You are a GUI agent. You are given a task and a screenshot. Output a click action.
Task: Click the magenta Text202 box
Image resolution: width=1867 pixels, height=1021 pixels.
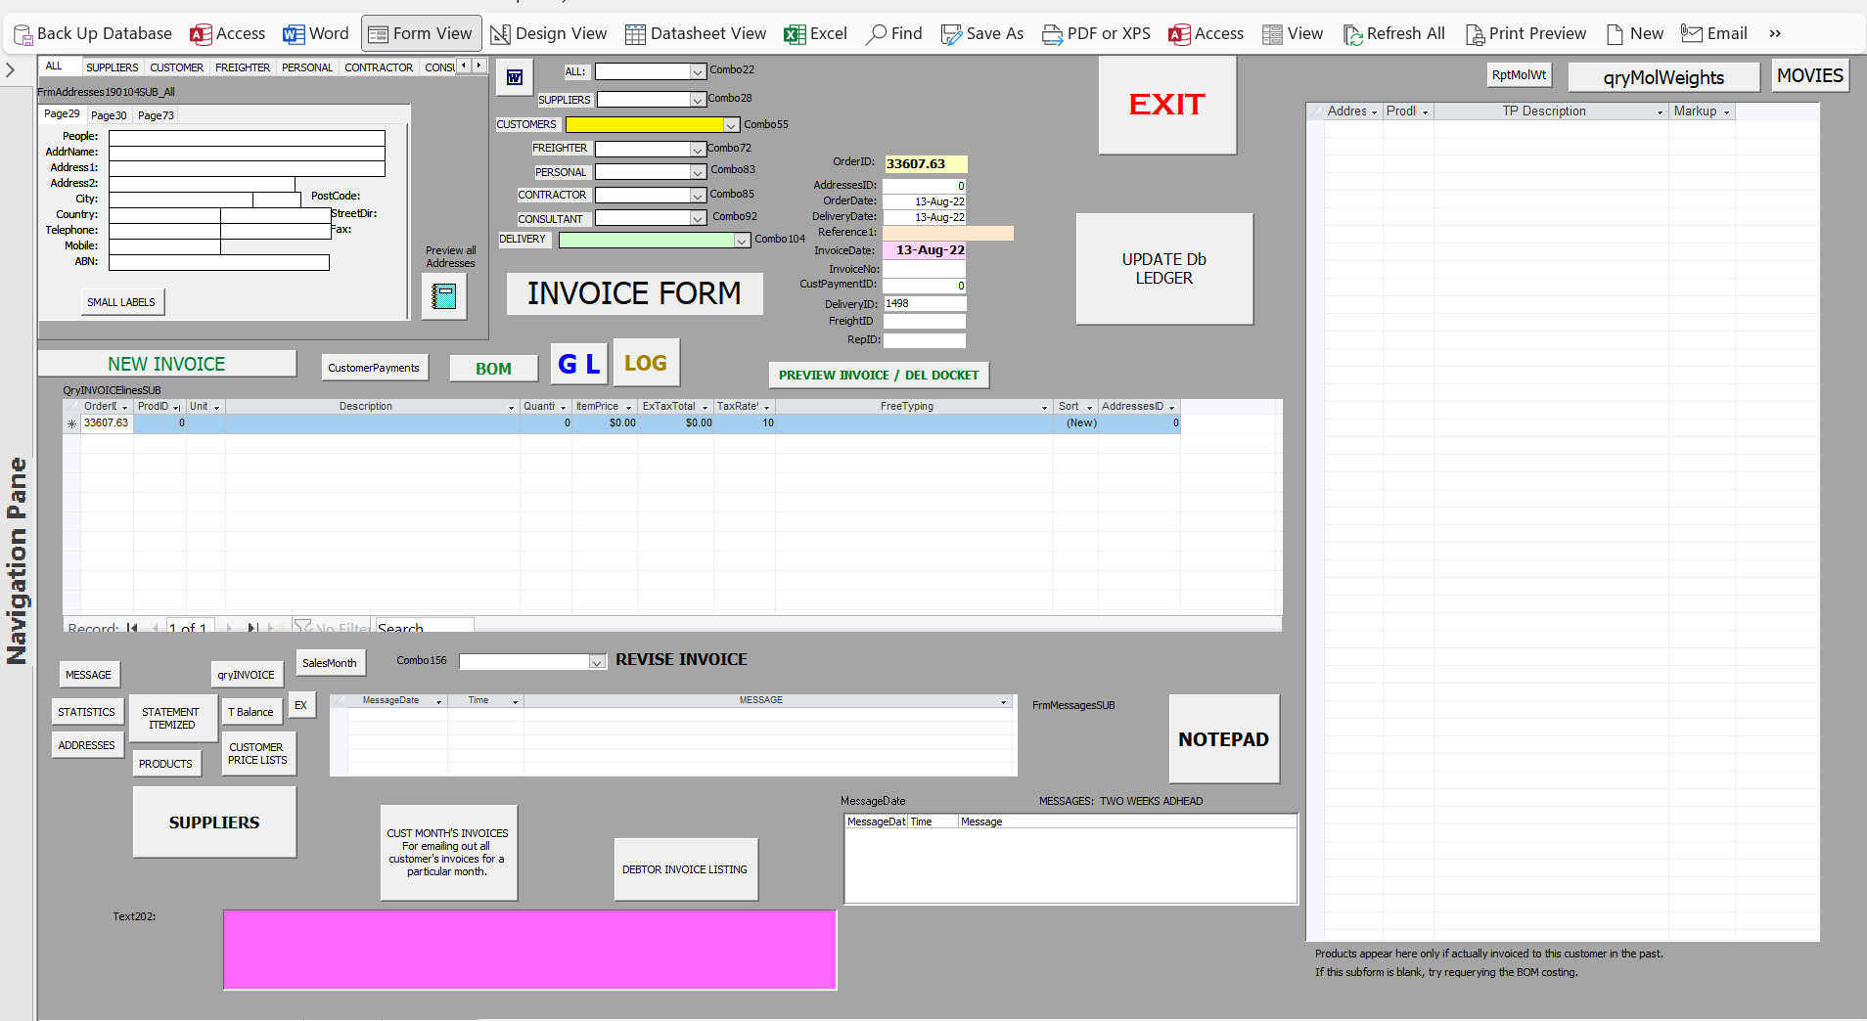click(x=530, y=950)
